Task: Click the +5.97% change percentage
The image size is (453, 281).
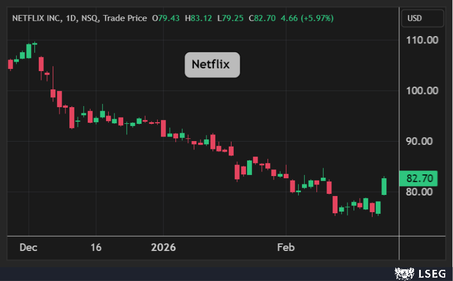Action: (x=317, y=18)
